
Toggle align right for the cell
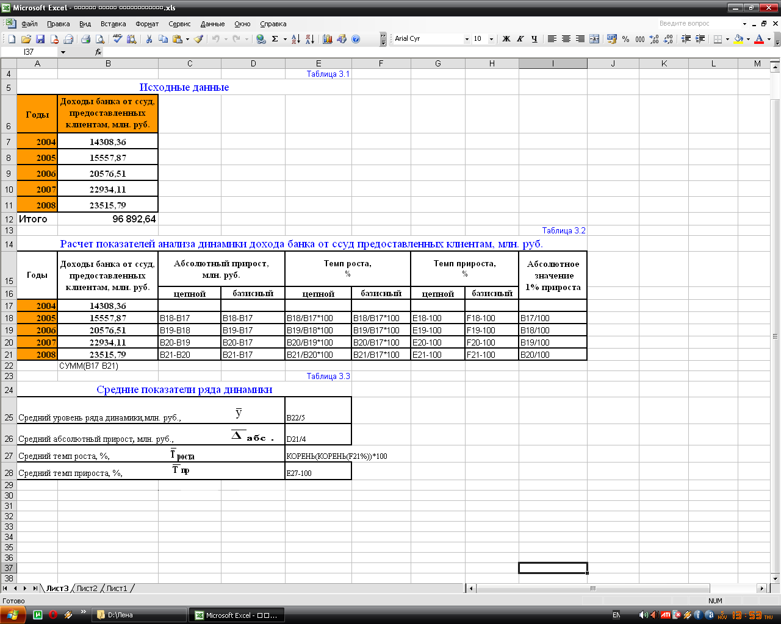pos(580,39)
